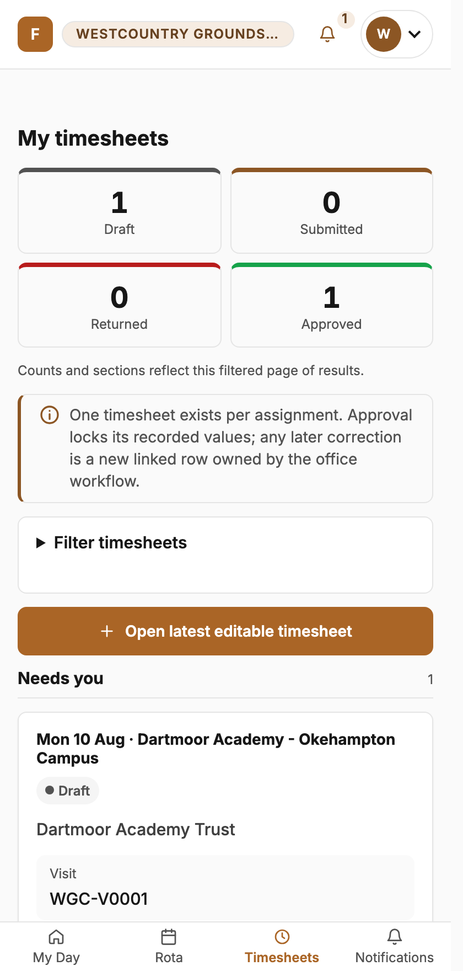The image size is (463, 971).
Task: Select the Submitted count card
Action: (332, 211)
